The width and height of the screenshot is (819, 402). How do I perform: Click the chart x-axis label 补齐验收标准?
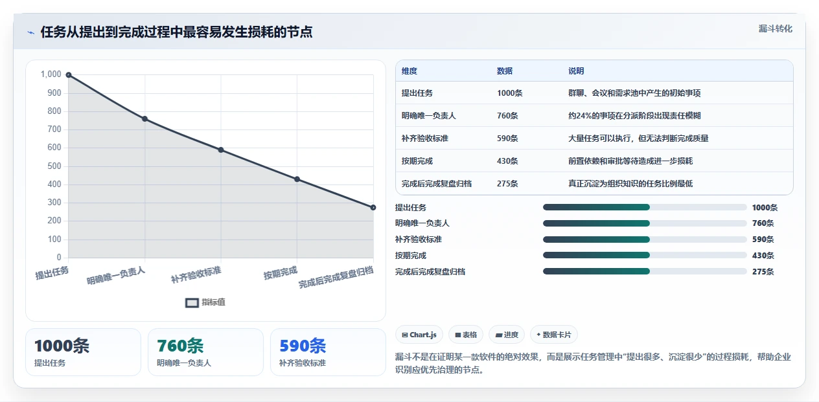coord(196,274)
